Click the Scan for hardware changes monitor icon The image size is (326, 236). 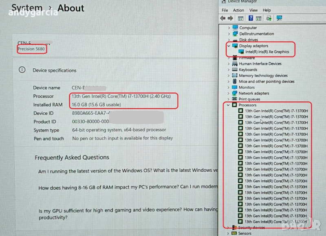point(279,18)
